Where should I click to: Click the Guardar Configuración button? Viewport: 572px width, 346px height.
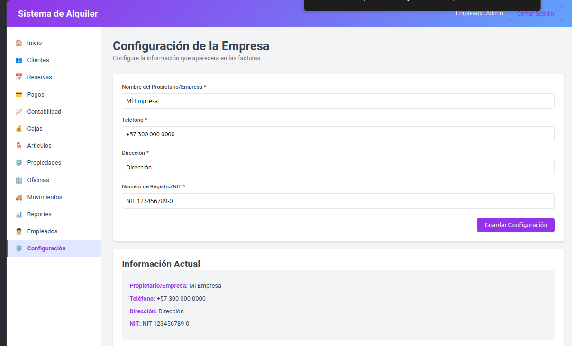point(516,225)
